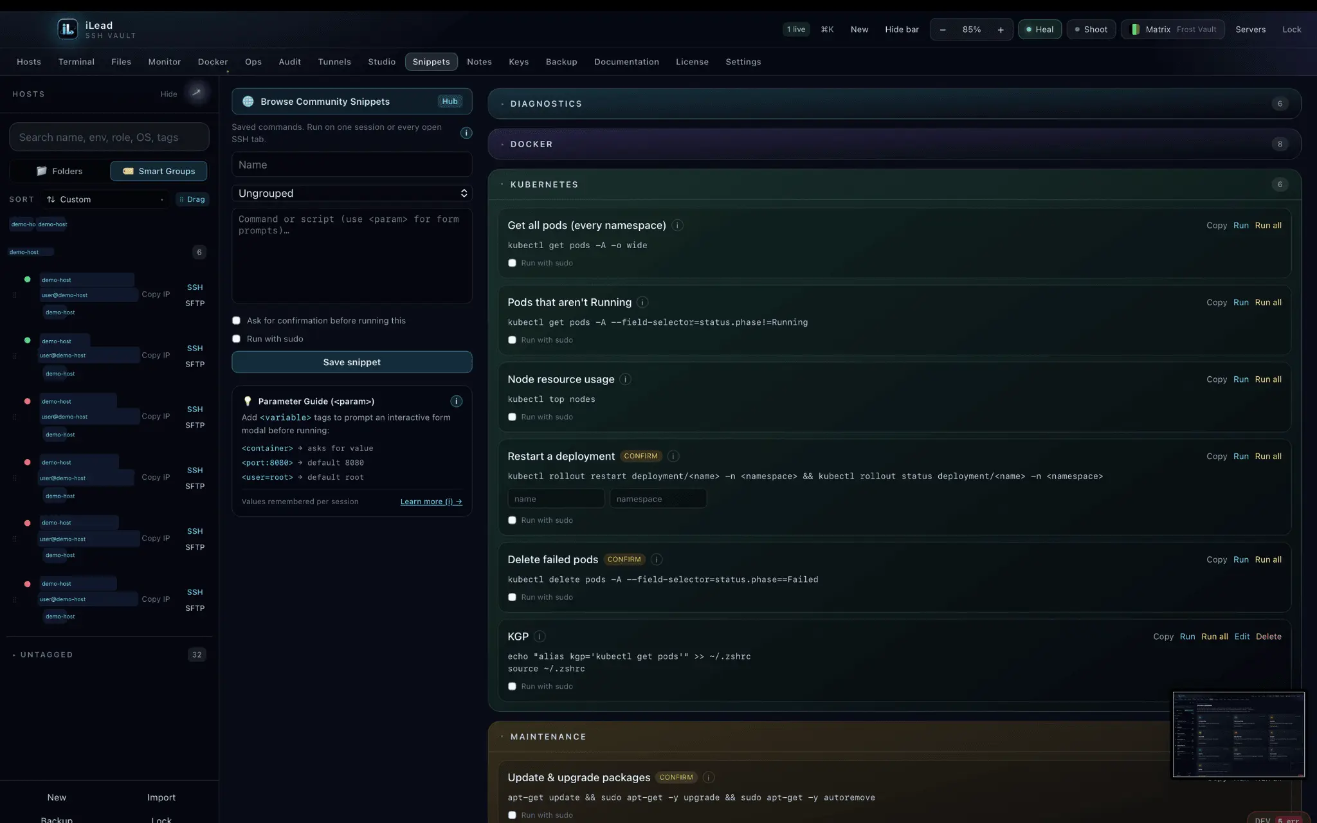Enable Run with sudo for Delete failed pods
The width and height of the screenshot is (1317, 823).
(512, 597)
